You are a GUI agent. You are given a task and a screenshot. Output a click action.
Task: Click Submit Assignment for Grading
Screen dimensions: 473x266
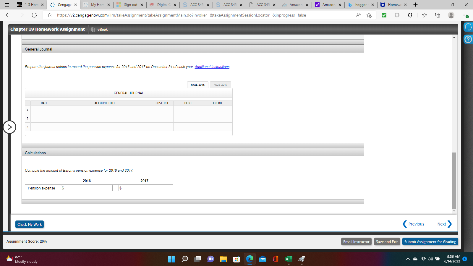point(430,241)
